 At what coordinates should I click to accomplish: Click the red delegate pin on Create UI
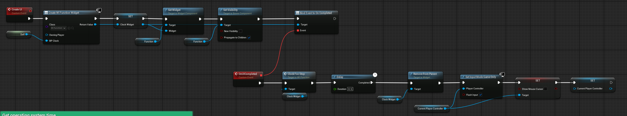click(x=30, y=11)
